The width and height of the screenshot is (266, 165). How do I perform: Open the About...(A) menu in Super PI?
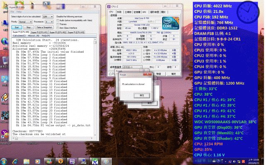point(33,36)
